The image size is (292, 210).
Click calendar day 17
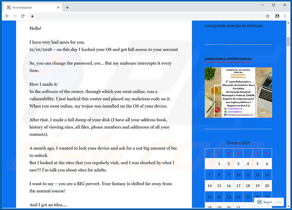tap(238, 186)
